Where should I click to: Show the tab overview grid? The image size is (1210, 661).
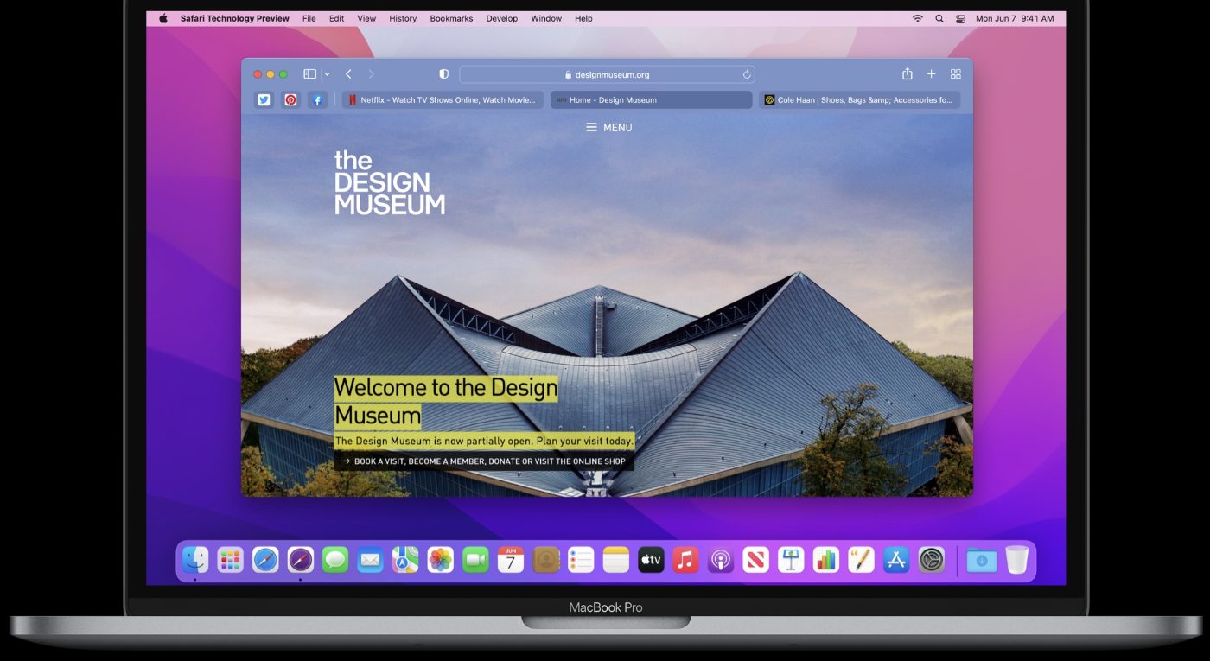[956, 74]
